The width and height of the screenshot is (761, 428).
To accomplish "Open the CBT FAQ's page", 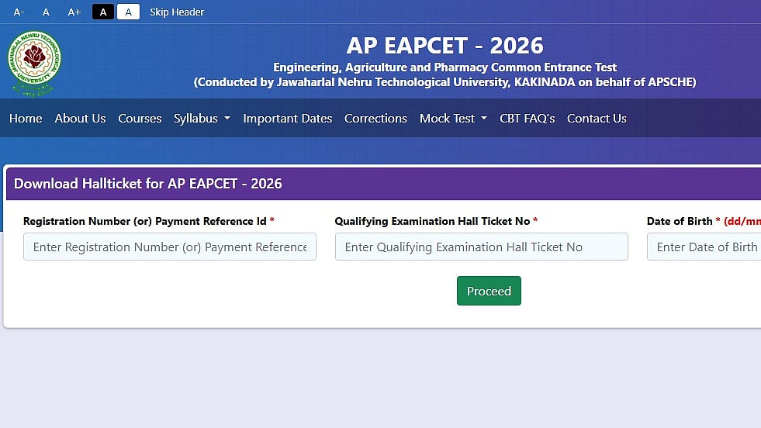I will 527,118.
